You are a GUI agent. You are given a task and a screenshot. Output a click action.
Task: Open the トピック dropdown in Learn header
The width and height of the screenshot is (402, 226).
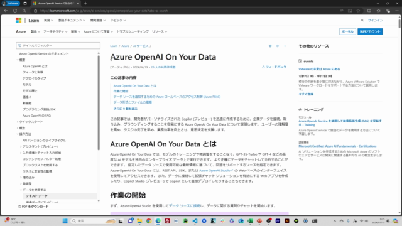pyautogui.click(x=118, y=20)
